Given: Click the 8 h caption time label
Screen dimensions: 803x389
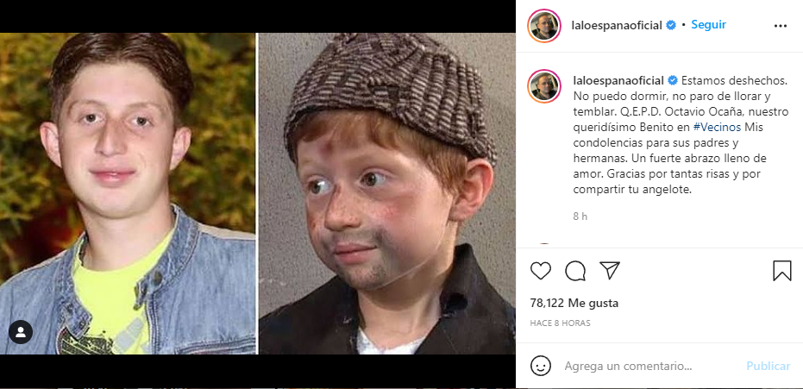Looking at the screenshot, I should (580, 216).
